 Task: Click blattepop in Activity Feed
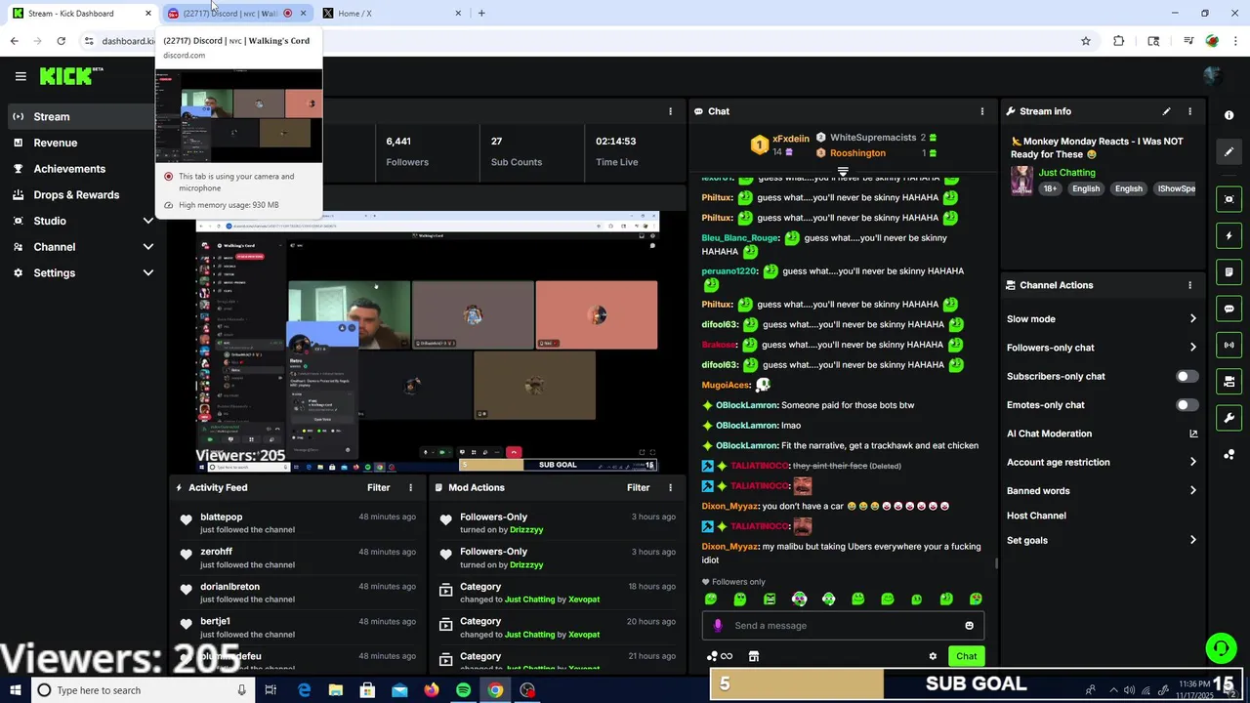221,517
